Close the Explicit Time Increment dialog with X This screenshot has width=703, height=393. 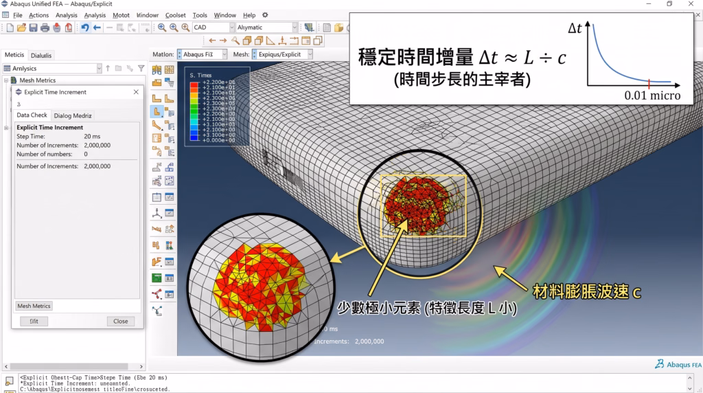tap(136, 92)
